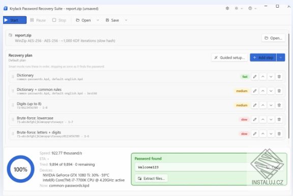Click the slow badge on Brute-force: lowercase
The height and width of the screenshot is (196, 293).
(244, 119)
